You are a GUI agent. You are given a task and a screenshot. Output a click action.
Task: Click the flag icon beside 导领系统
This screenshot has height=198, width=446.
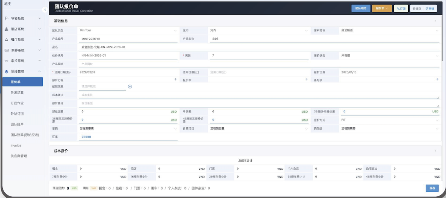coord(7,18)
